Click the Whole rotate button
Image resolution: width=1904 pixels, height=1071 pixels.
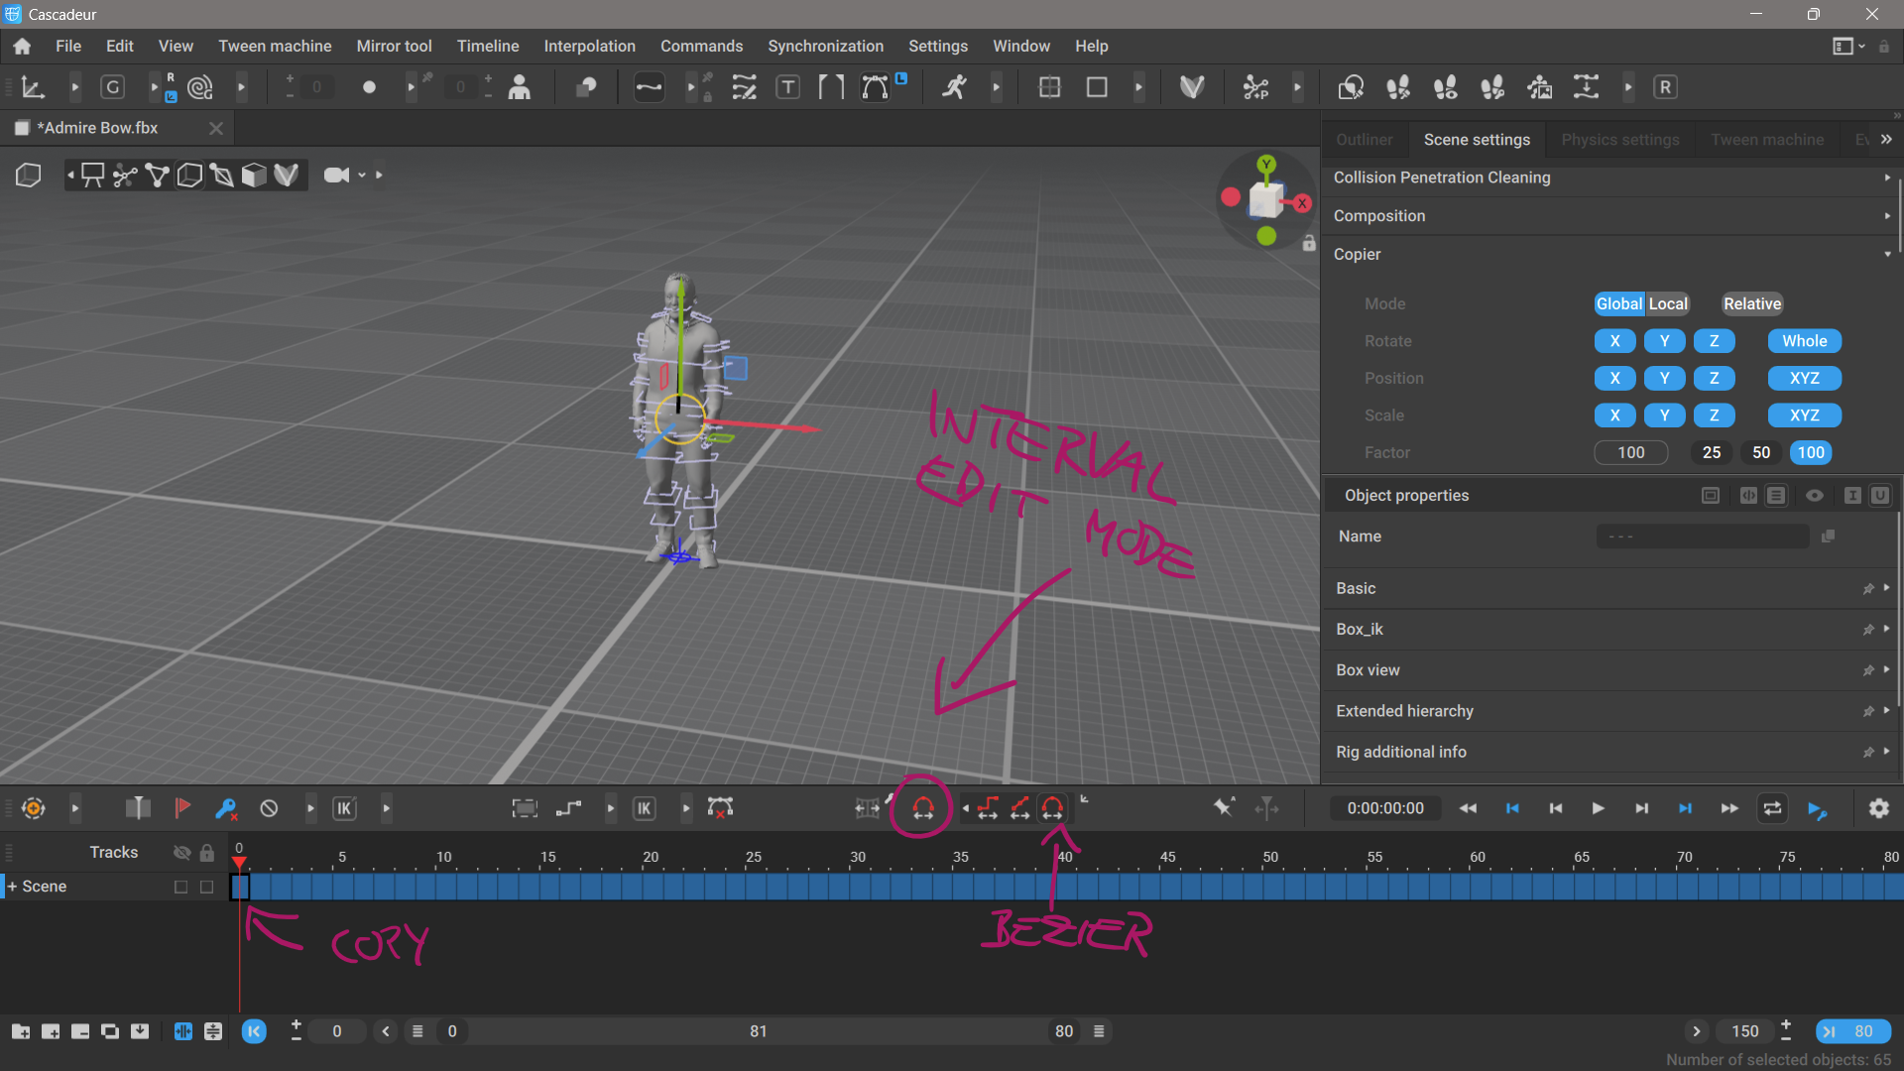[x=1804, y=341]
